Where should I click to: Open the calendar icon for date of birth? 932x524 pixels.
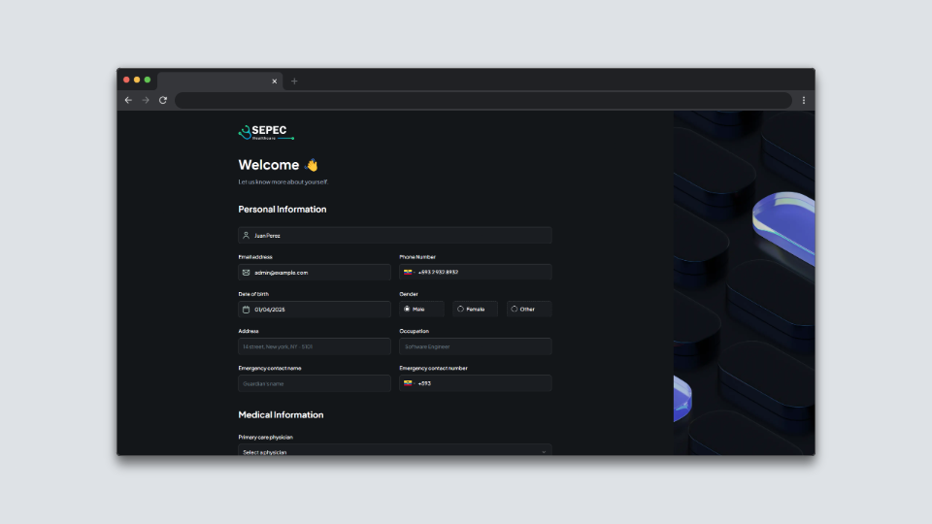point(247,310)
